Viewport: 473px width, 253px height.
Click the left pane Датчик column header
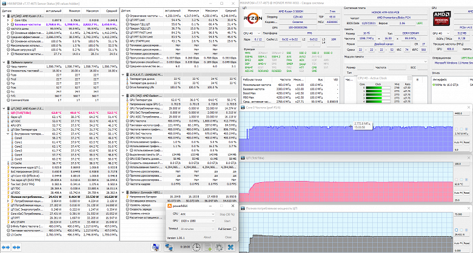click(x=22, y=10)
